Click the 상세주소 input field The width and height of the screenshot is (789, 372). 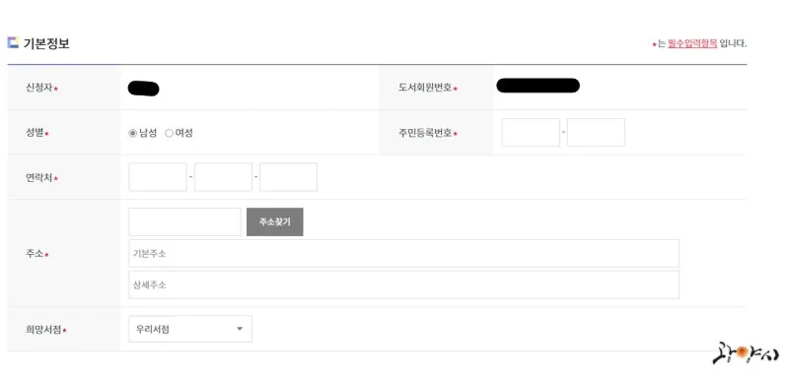click(404, 284)
